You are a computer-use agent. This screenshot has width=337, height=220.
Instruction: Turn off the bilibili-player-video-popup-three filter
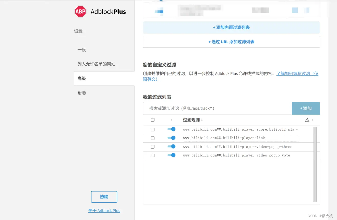[x=172, y=146]
